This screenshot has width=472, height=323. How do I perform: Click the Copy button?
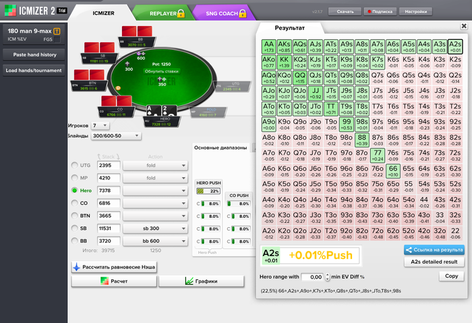[x=451, y=276]
